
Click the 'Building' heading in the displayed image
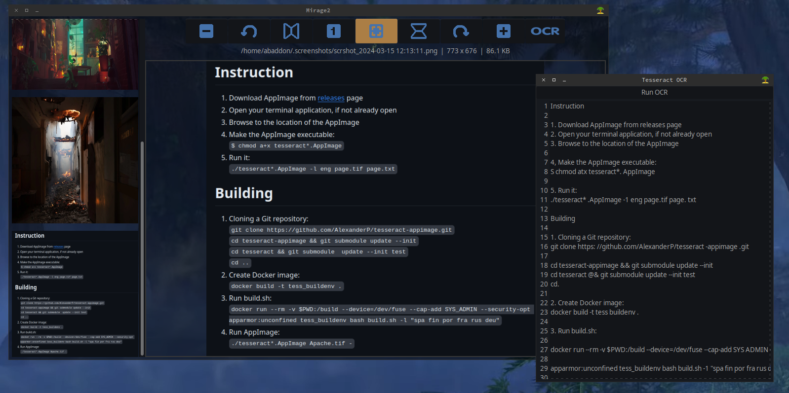(244, 193)
